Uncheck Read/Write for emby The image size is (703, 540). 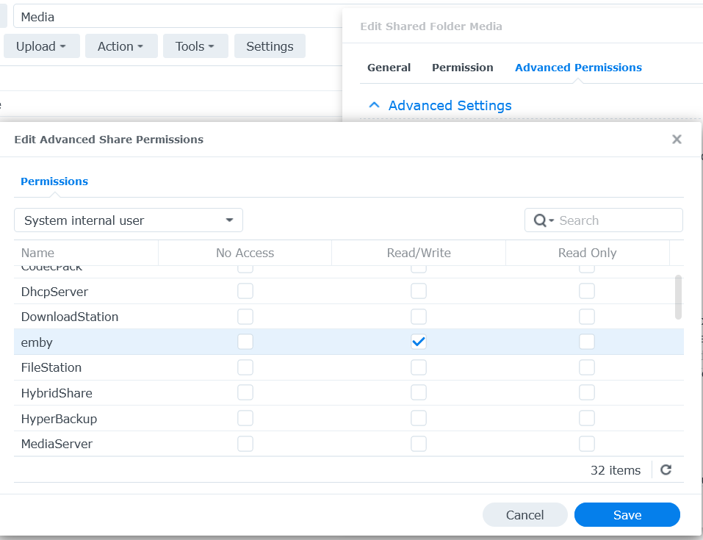tap(419, 342)
